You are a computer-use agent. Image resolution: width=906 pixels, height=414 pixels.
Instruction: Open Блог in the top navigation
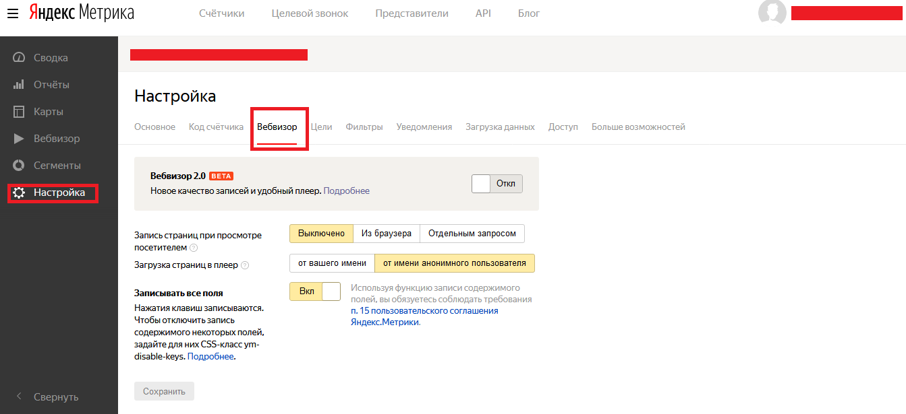(529, 13)
